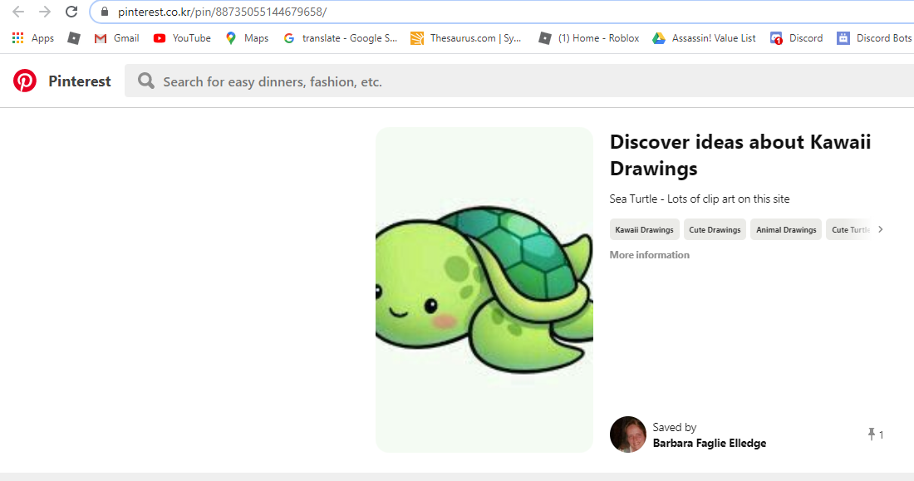Go back with the browser back arrow
Viewport: 914px width, 481px height.
[18, 12]
